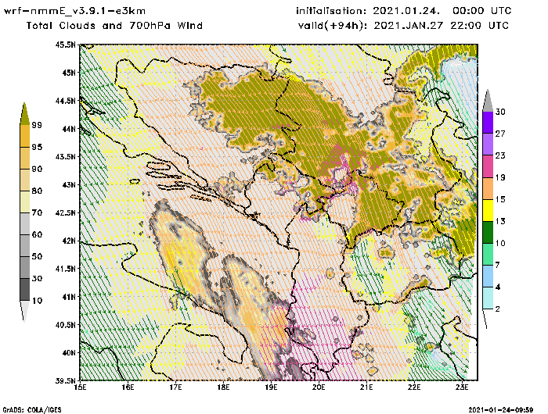548x414 pixels.
Task: Click the '43N' latitude label
Action: [69, 184]
